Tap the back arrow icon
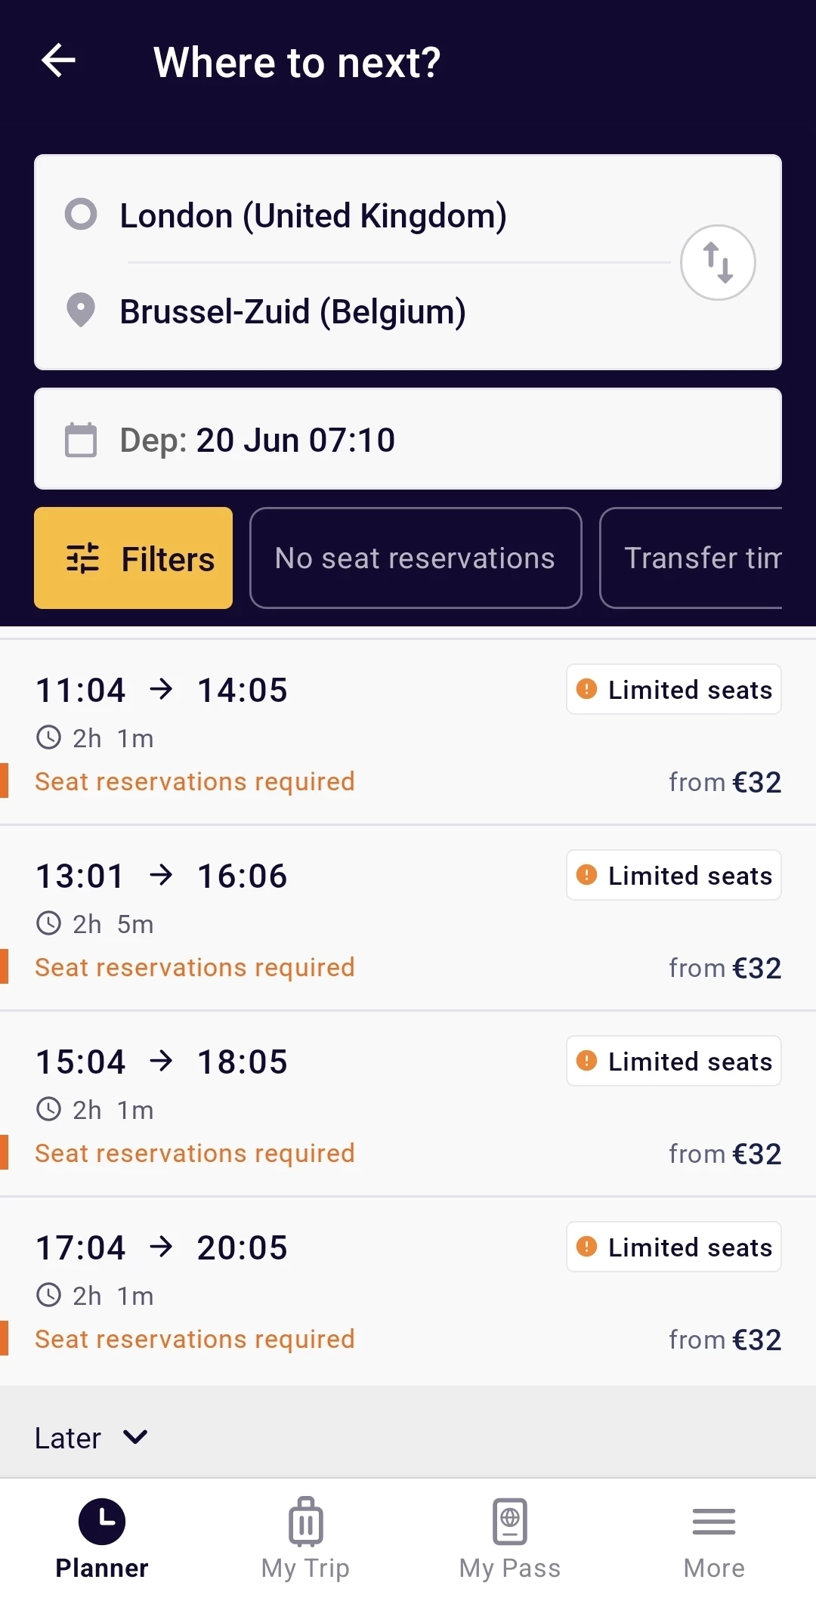Image resolution: width=816 pixels, height=1598 pixels. click(58, 60)
